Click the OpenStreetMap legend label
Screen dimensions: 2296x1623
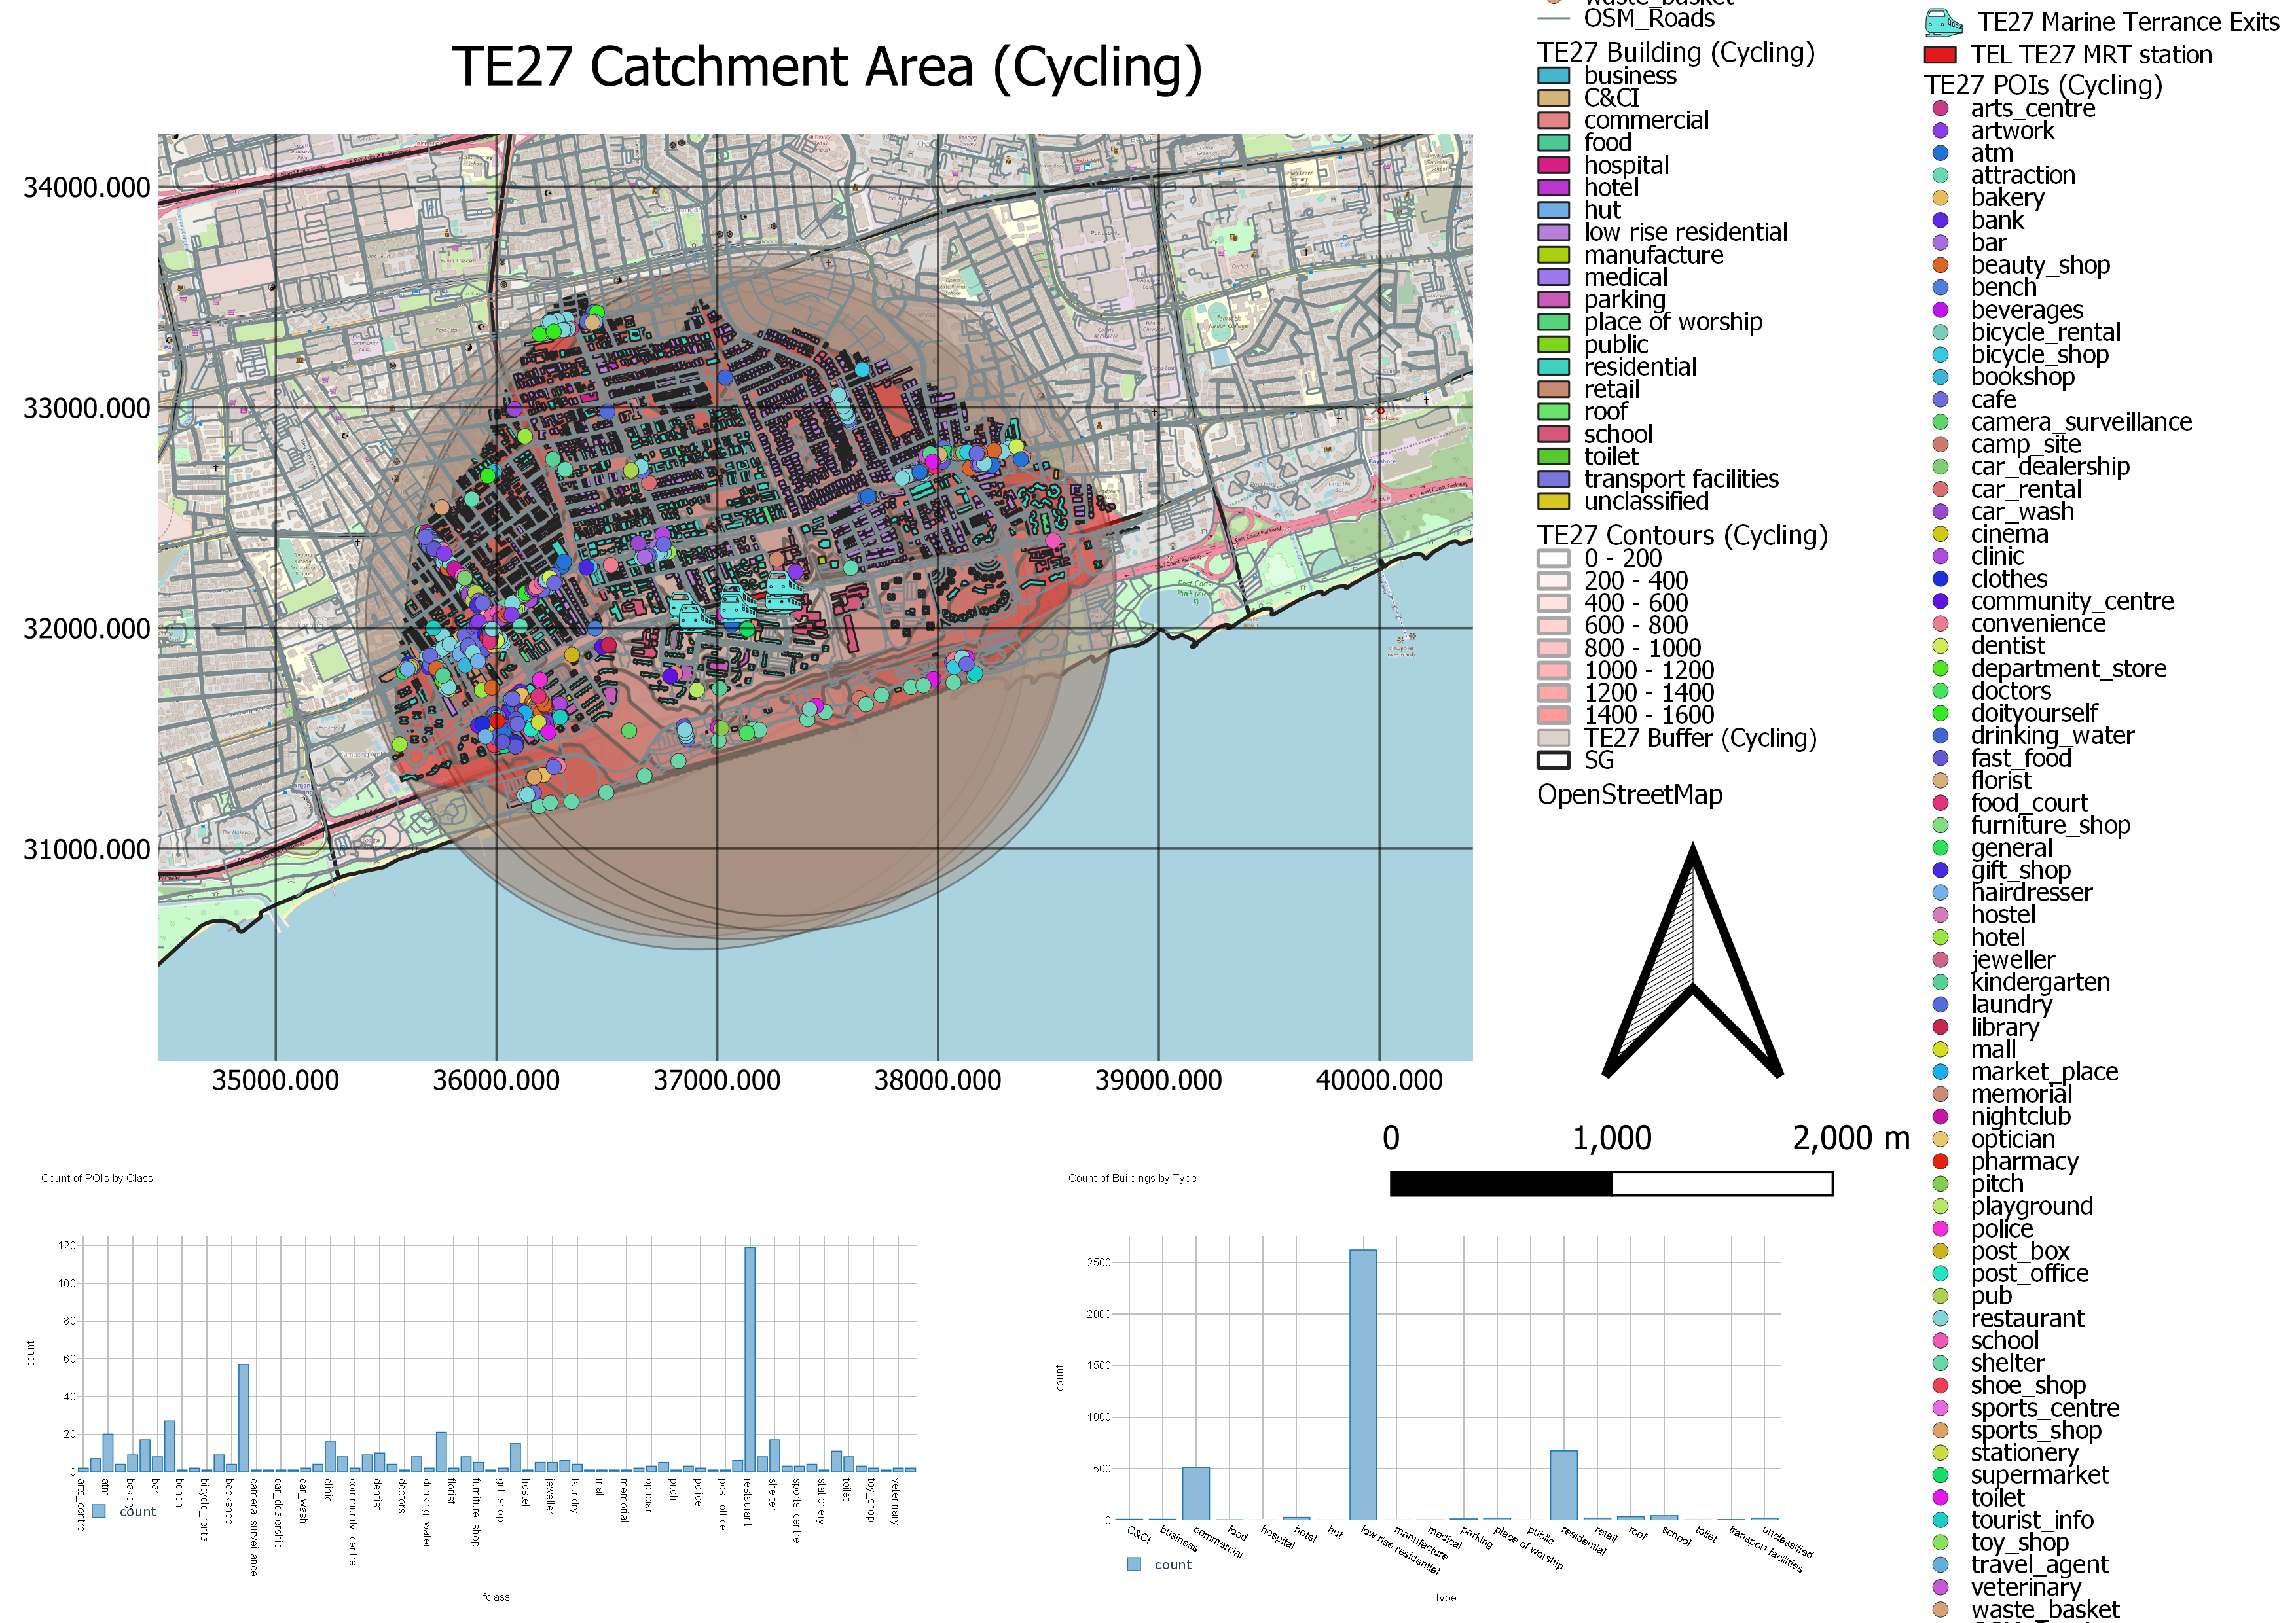1630,796
